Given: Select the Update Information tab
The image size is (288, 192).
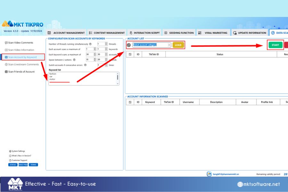Looking at the screenshot, I should (250, 33).
